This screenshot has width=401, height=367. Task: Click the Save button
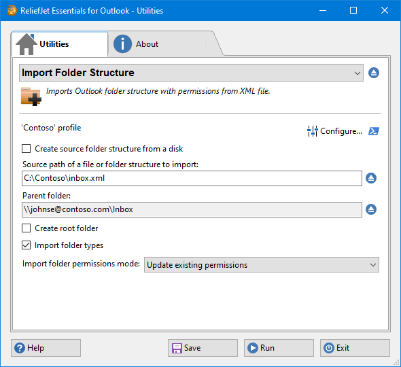click(x=203, y=348)
